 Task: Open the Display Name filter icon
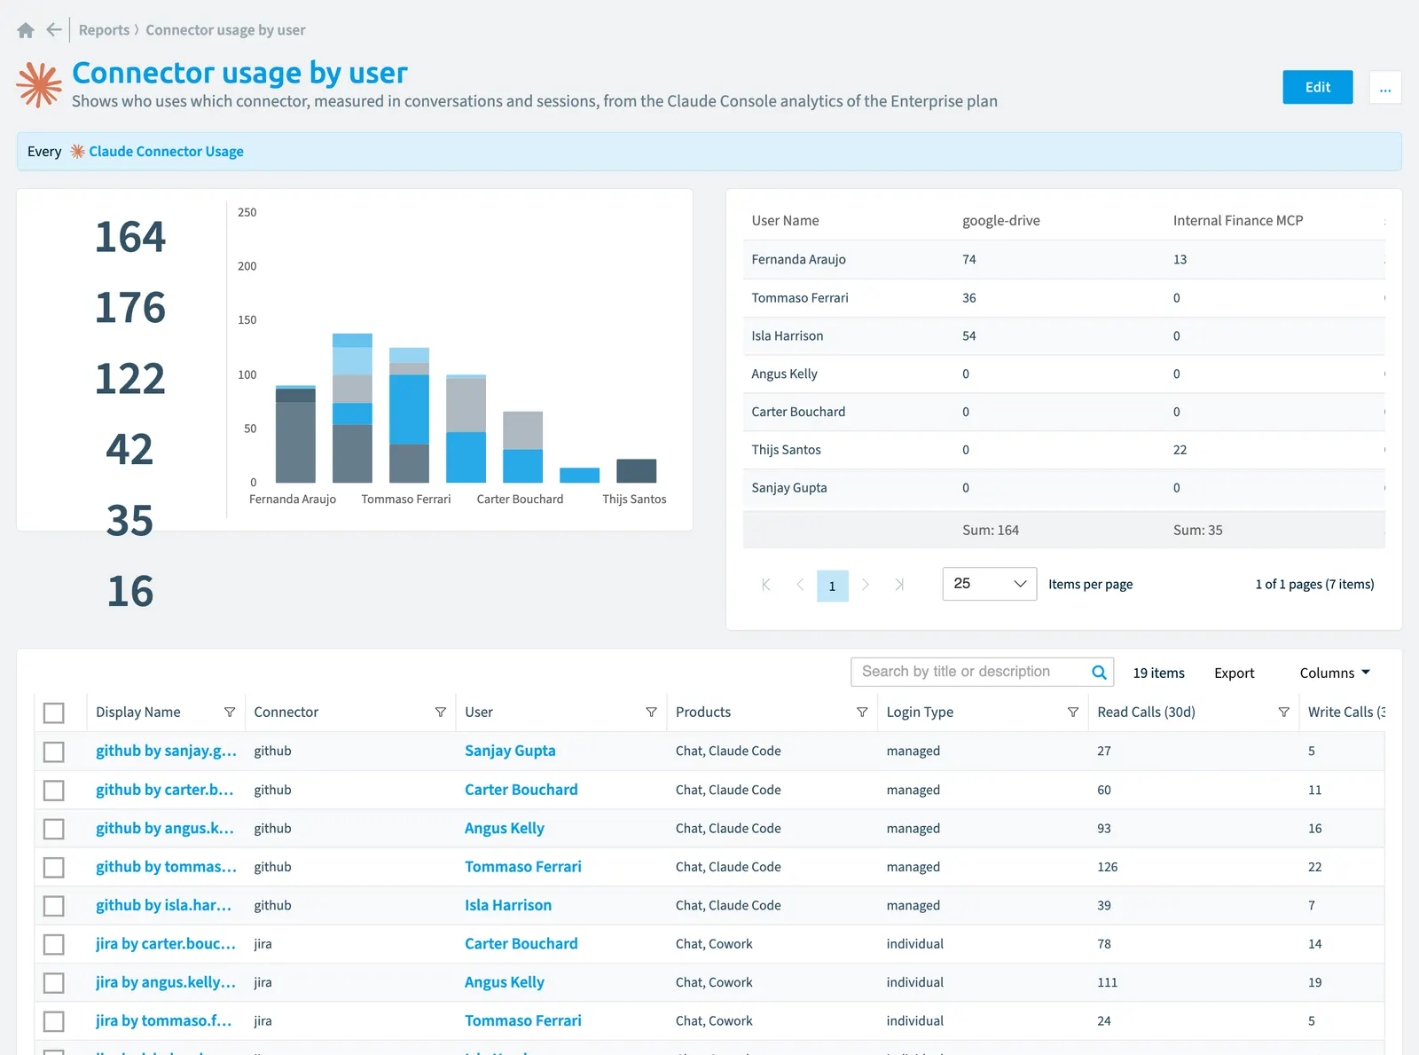[x=230, y=713]
